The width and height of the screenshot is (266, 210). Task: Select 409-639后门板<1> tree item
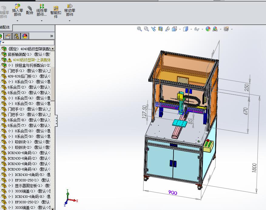pos(26,76)
